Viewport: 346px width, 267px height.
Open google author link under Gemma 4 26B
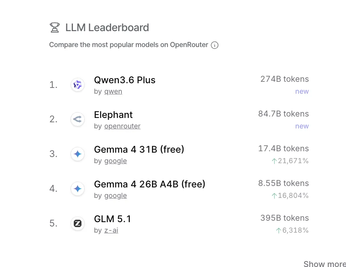point(115,196)
